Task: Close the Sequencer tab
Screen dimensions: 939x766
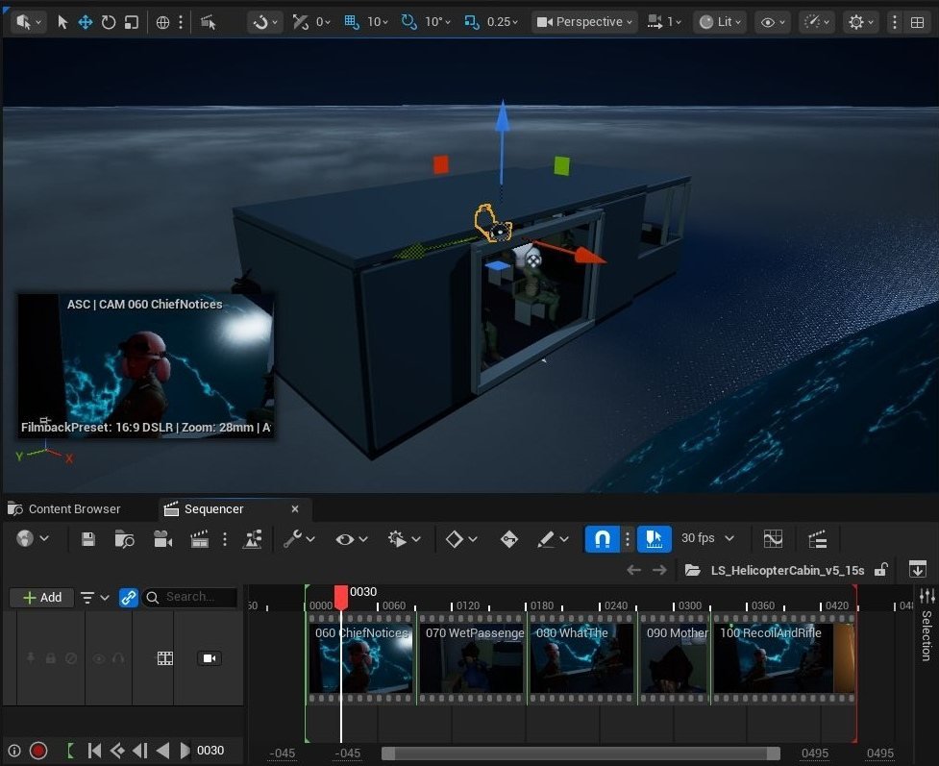Action: tap(295, 509)
